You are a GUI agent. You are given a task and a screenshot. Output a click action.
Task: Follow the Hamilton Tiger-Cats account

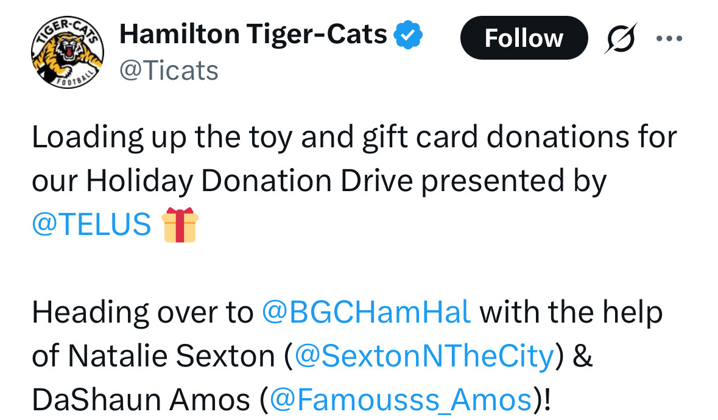524,38
